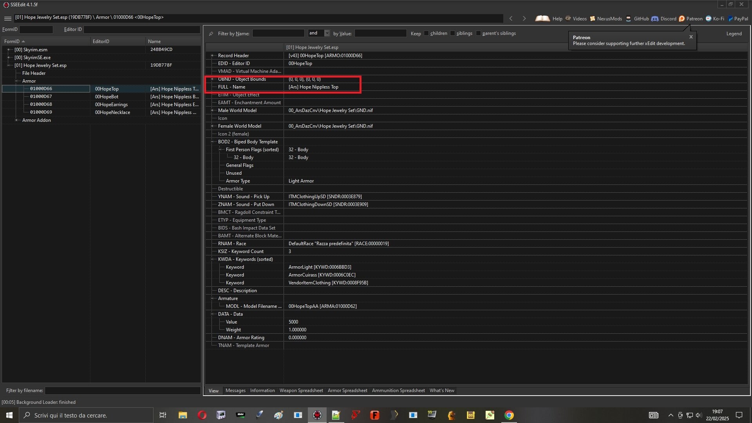This screenshot has height=423, width=752.
Task: Open the Windows Start menu
Action: pos(9,415)
